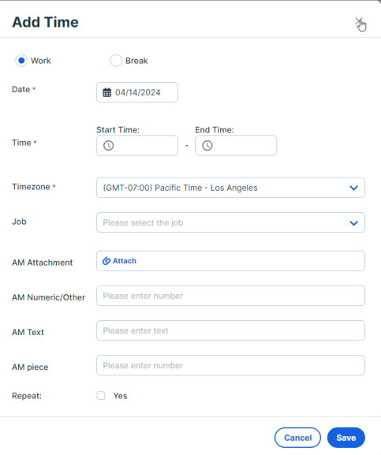Select the Break radio button
This screenshot has width=381, height=455.
coord(116,61)
